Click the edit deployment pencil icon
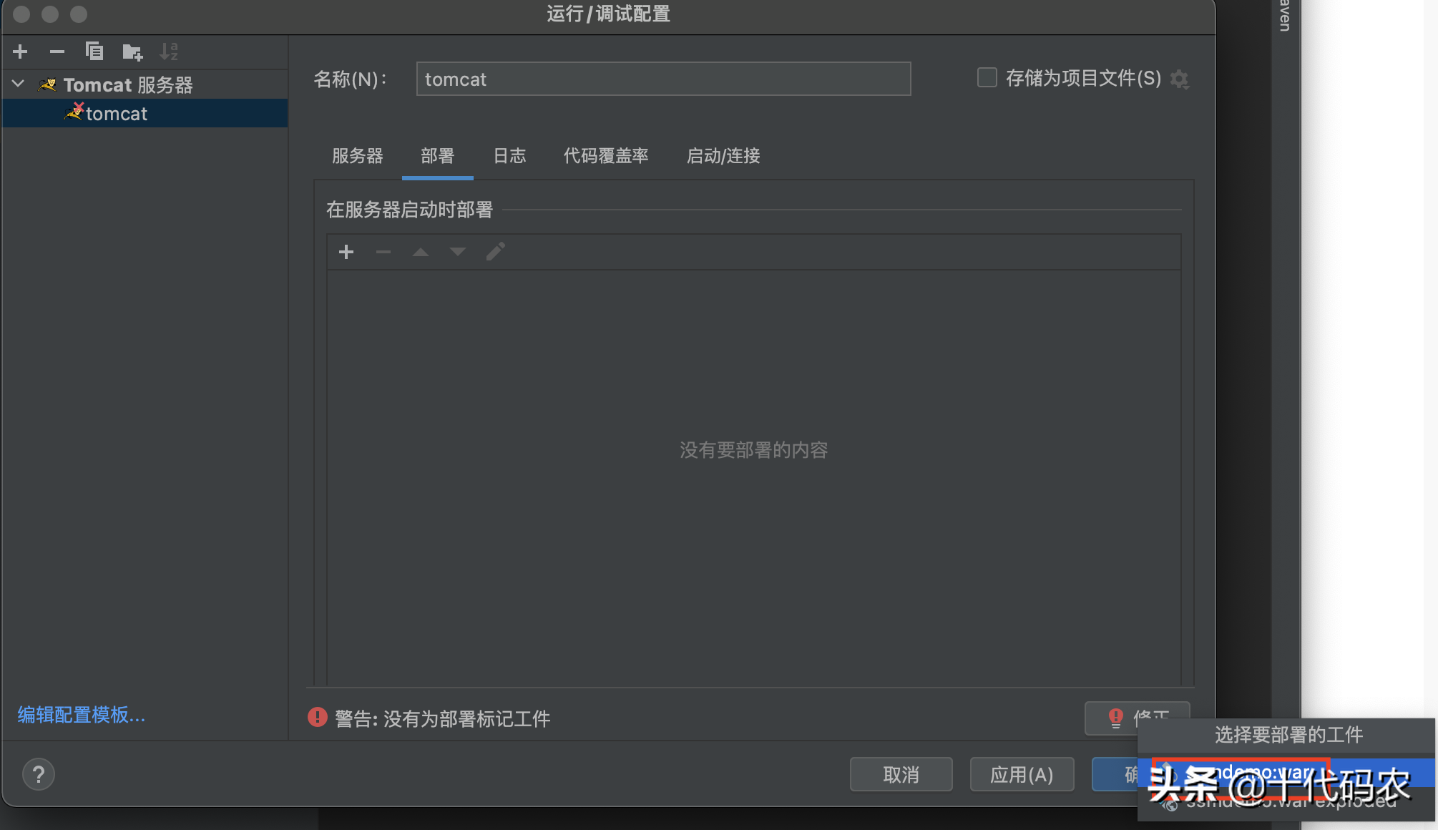1438x830 pixels. point(495,252)
